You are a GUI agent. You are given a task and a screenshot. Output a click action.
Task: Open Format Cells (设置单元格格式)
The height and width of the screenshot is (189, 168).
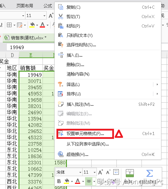[x=108, y=134]
